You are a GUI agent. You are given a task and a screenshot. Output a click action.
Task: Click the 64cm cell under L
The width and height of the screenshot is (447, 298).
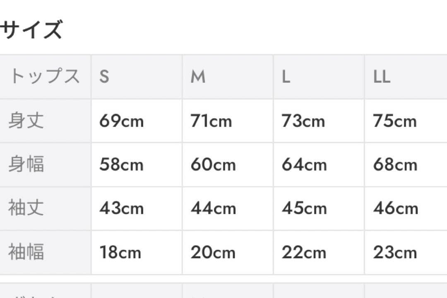pyautogui.click(x=304, y=165)
